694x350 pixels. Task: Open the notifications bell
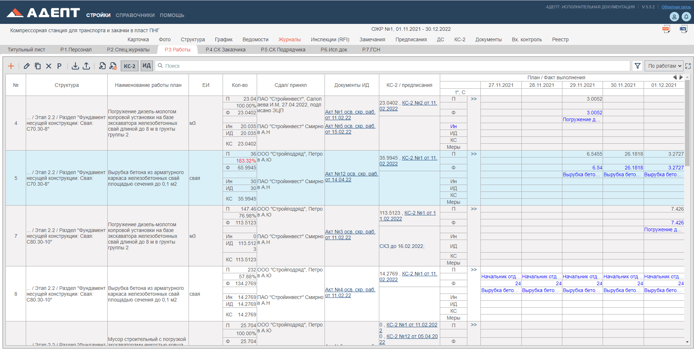click(x=686, y=17)
